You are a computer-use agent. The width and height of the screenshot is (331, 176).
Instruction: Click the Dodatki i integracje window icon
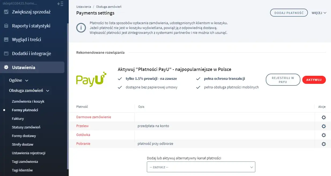click(x=6, y=53)
